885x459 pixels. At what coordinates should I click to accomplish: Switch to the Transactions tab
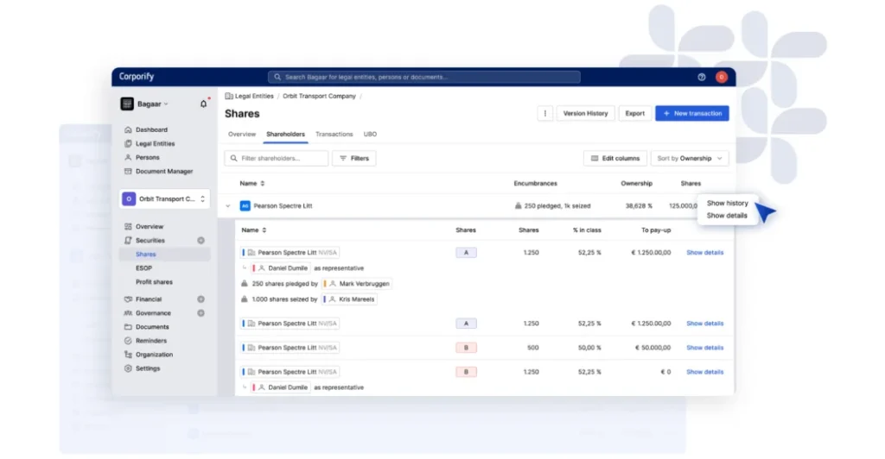tap(334, 134)
